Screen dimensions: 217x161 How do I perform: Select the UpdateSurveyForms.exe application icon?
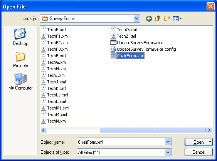click(113, 43)
